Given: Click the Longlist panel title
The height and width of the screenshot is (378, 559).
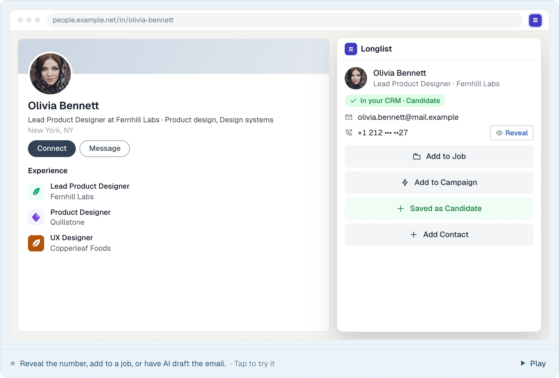Looking at the screenshot, I should [376, 49].
